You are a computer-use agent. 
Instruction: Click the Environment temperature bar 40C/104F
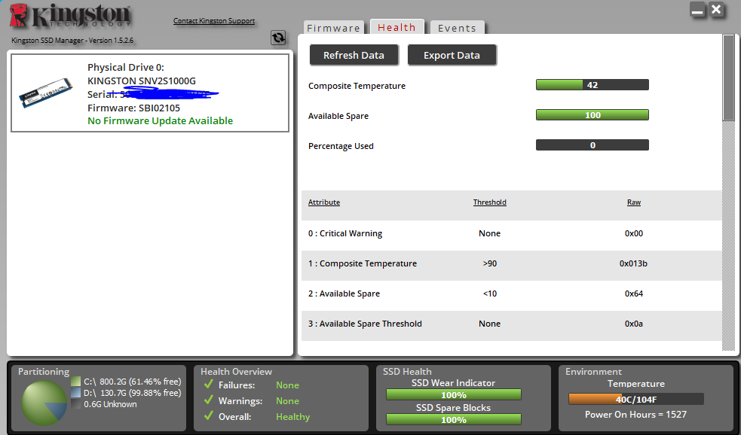coord(636,399)
